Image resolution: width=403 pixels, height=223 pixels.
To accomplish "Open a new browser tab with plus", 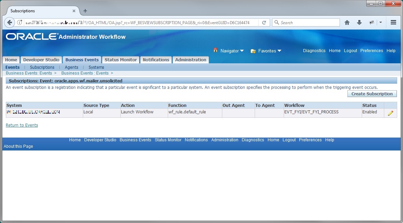I will pos(85,11).
